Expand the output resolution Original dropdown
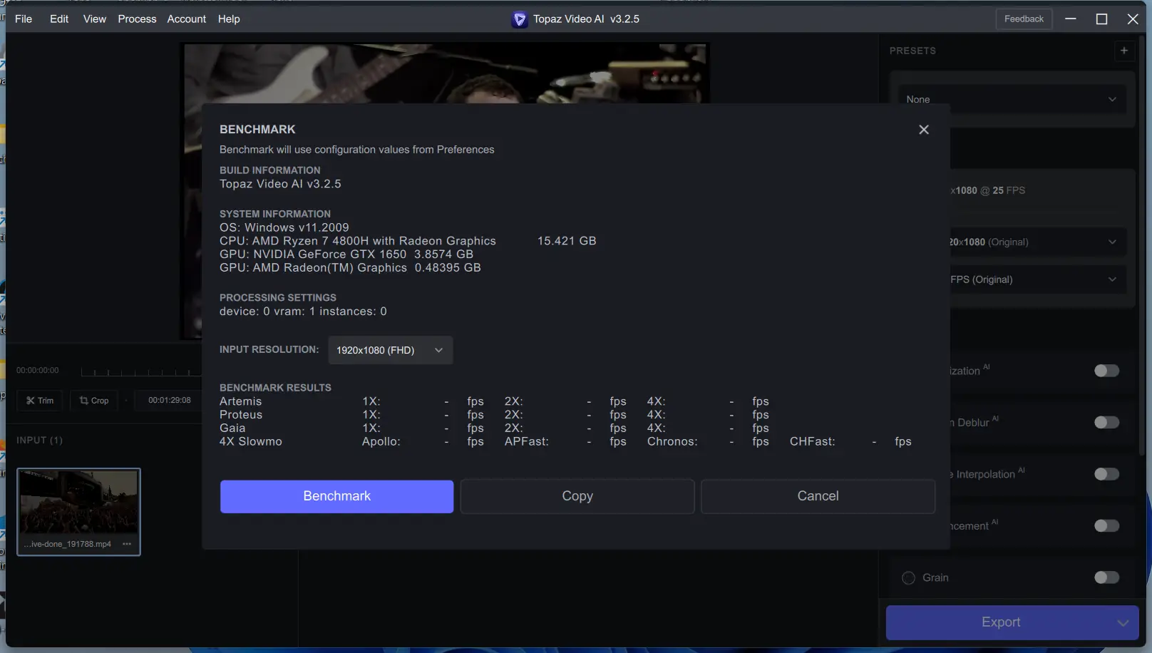 [x=1037, y=242]
